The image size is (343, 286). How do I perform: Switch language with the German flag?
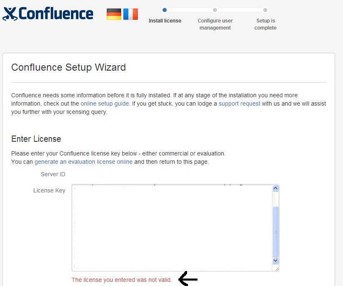coord(114,14)
